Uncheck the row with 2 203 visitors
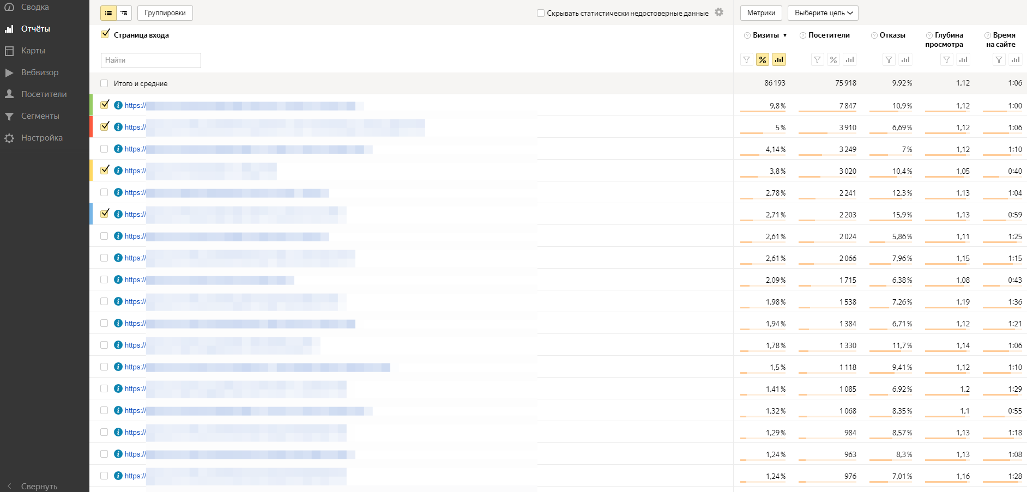The image size is (1027, 492). (x=104, y=214)
